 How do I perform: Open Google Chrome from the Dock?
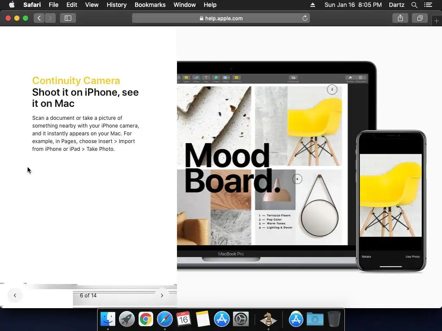(146, 319)
